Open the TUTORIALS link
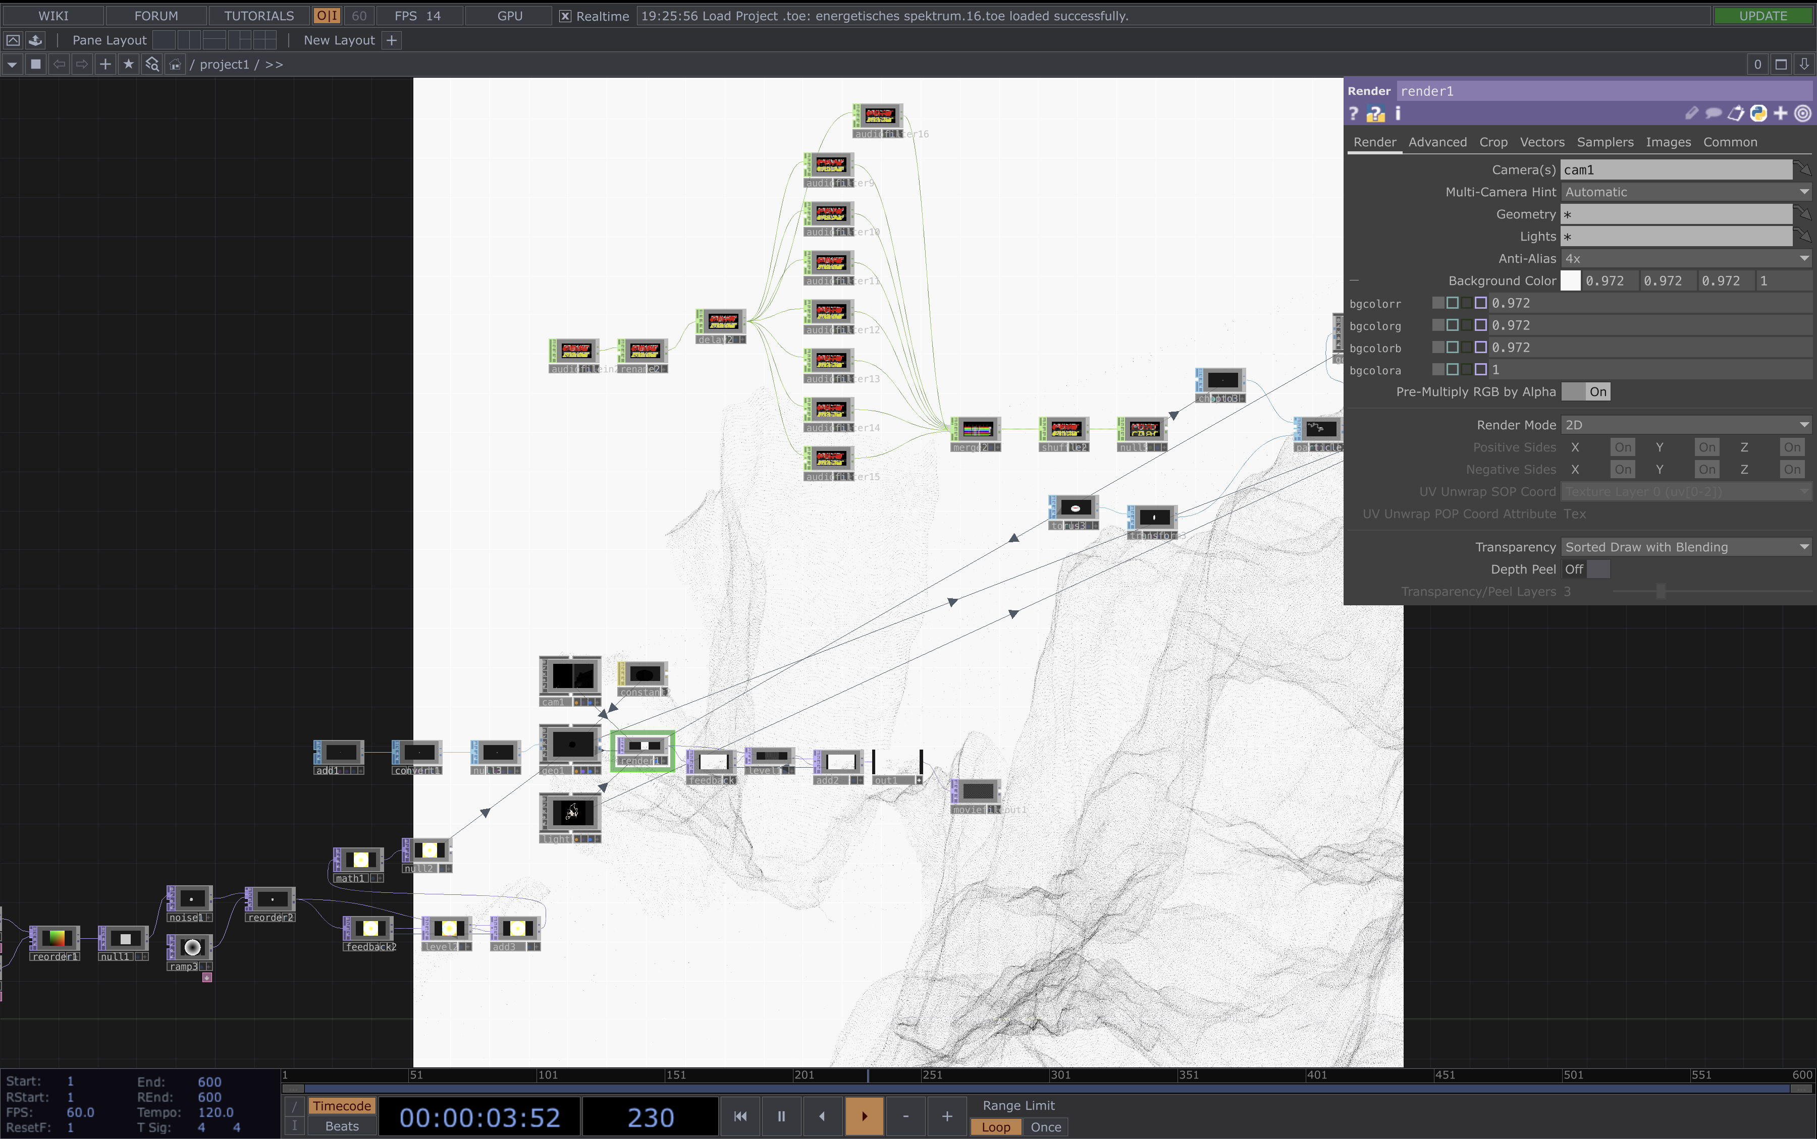 pos(258,15)
